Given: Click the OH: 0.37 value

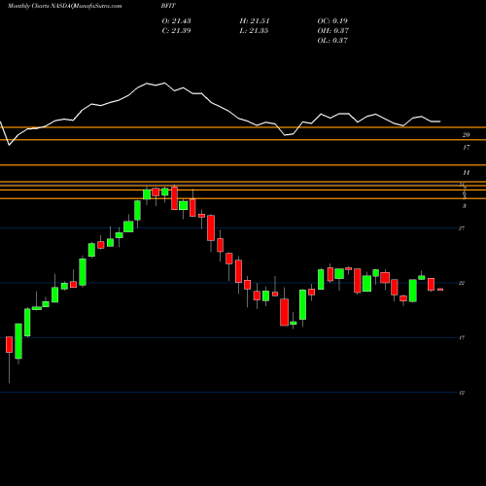Looking at the screenshot, I should (x=332, y=31).
